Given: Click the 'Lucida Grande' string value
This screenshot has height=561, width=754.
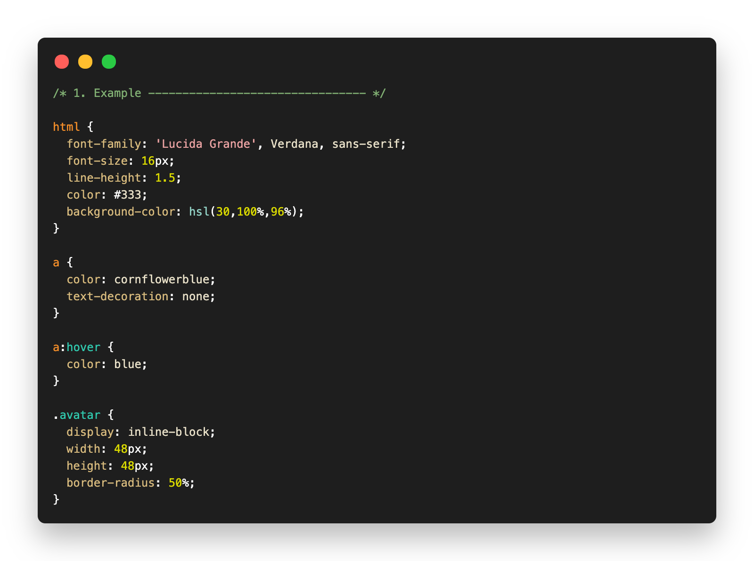Looking at the screenshot, I should 206,144.
